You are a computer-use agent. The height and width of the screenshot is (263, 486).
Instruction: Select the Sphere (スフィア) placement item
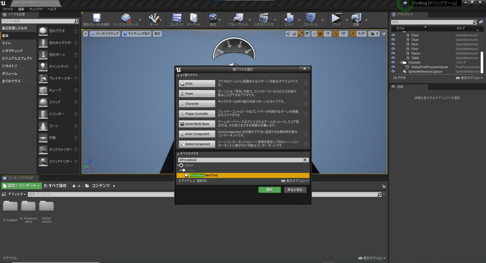58,102
